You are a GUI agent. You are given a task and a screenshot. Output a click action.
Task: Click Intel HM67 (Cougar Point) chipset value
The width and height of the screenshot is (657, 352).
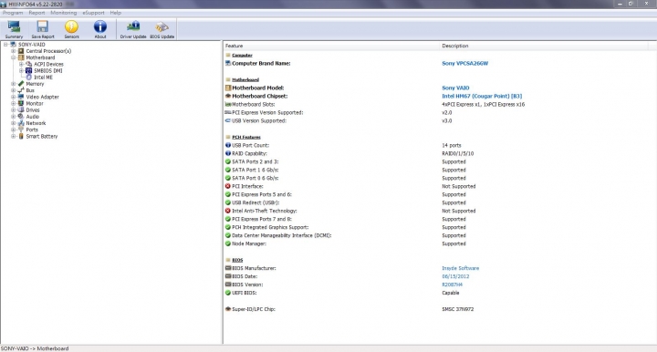(482, 97)
